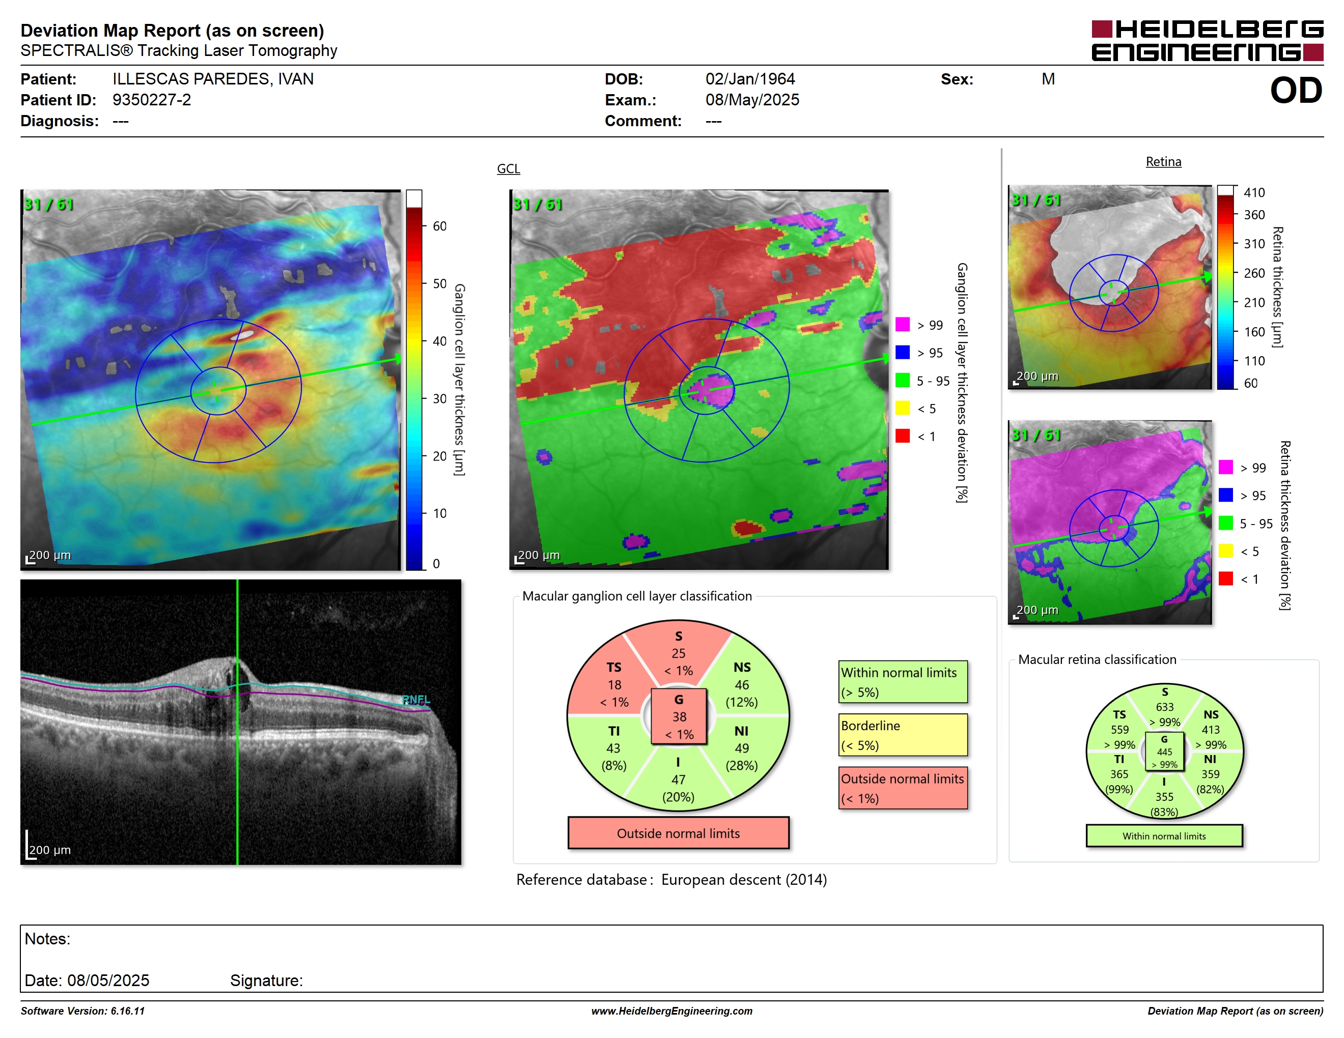Click the Outside normal limits (< 1%) legend box
The width and height of the screenshot is (1344, 1038).
(903, 788)
